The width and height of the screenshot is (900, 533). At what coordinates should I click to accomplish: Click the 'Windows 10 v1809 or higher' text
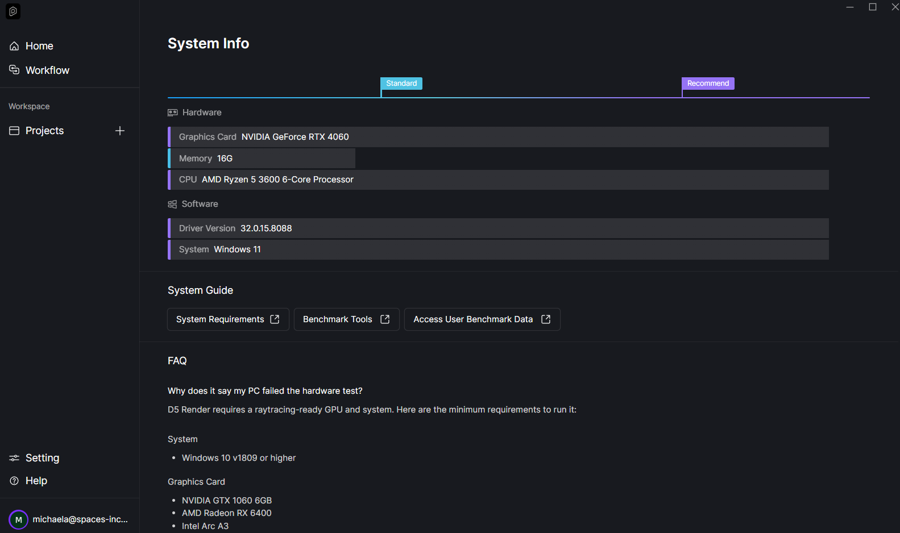tap(239, 458)
